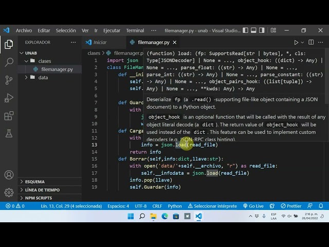Click errors and warnings status indicator

click(15, 206)
